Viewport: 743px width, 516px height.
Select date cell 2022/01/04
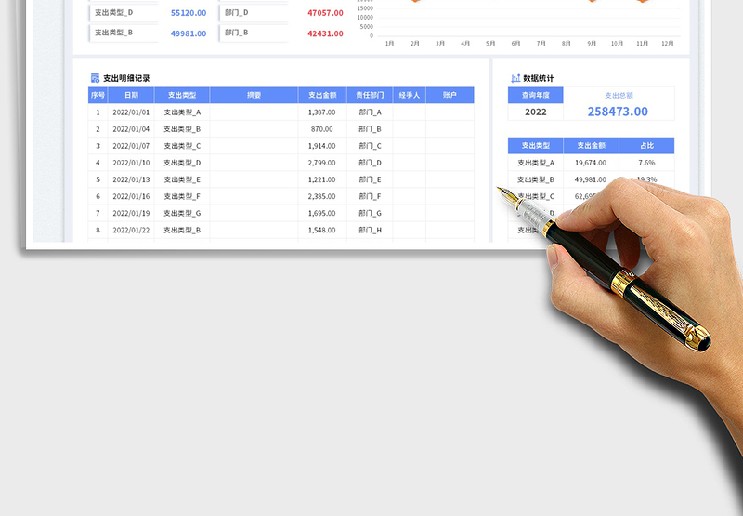coord(131,129)
